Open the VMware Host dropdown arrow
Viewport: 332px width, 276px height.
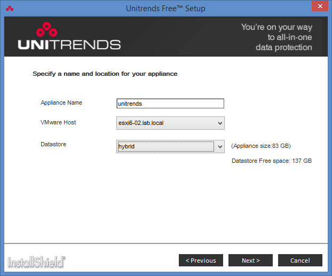(x=220, y=123)
